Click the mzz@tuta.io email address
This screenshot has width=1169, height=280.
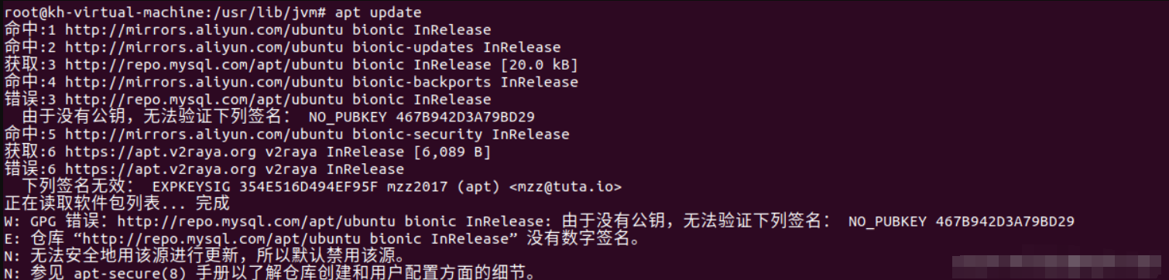[565, 186]
